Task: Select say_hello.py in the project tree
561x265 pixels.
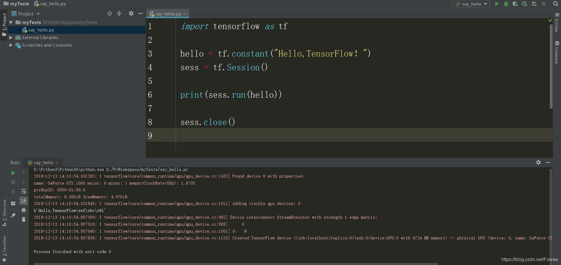Action: 77,30
